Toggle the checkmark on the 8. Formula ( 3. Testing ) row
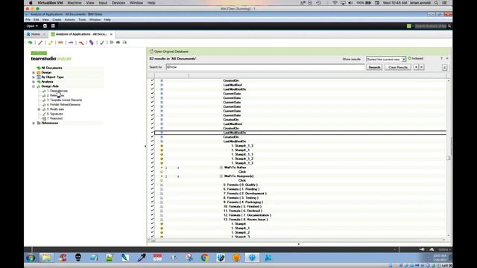This screenshot has height=268, width=477. pos(152,197)
